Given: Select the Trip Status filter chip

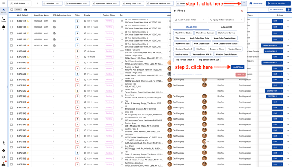Looking at the screenshot, I should tap(180, 38).
